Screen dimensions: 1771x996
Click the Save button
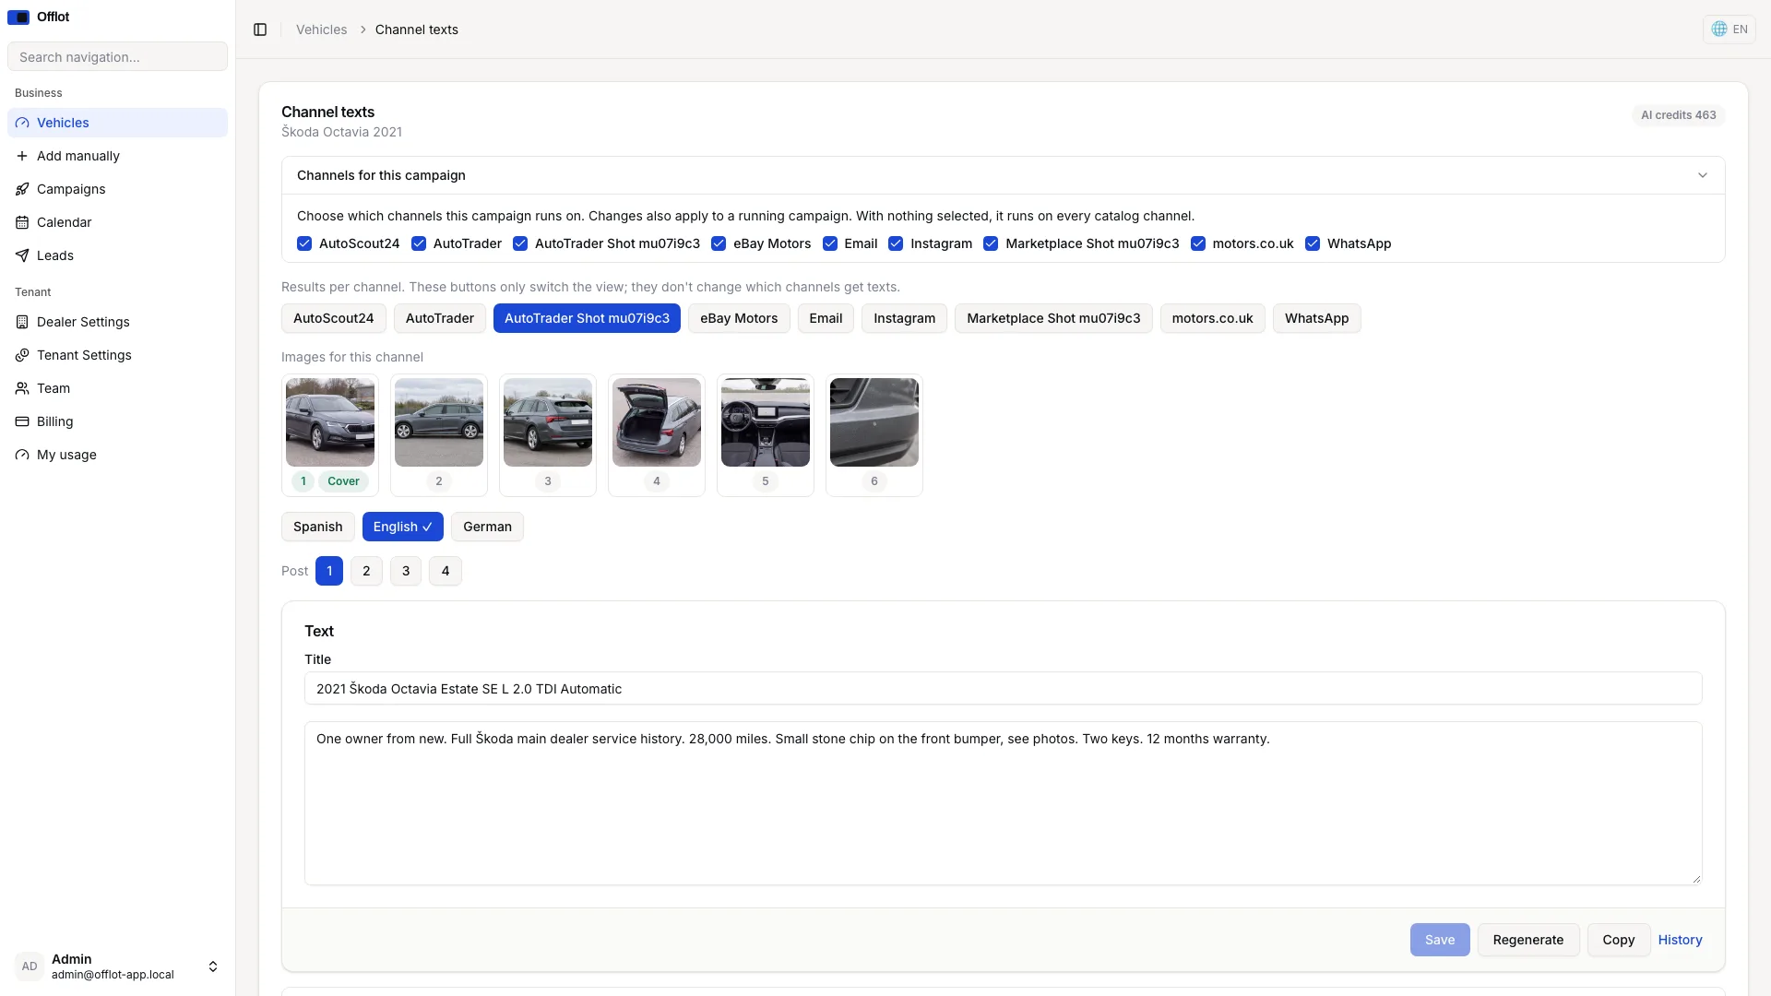(x=1440, y=940)
